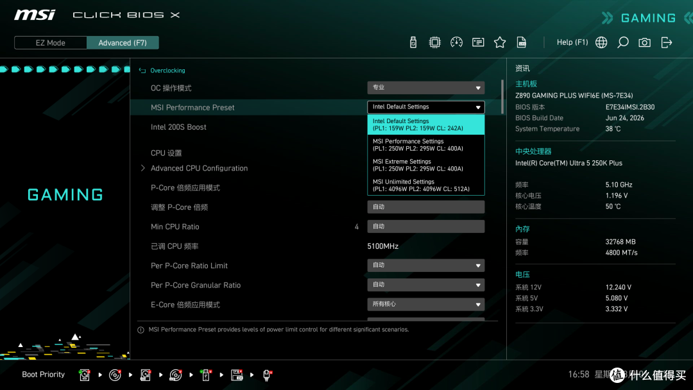The height and width of the screenshot is (390, 693).
Task: Click the 中央处理器 section header
Action: [x=533, y=151]
